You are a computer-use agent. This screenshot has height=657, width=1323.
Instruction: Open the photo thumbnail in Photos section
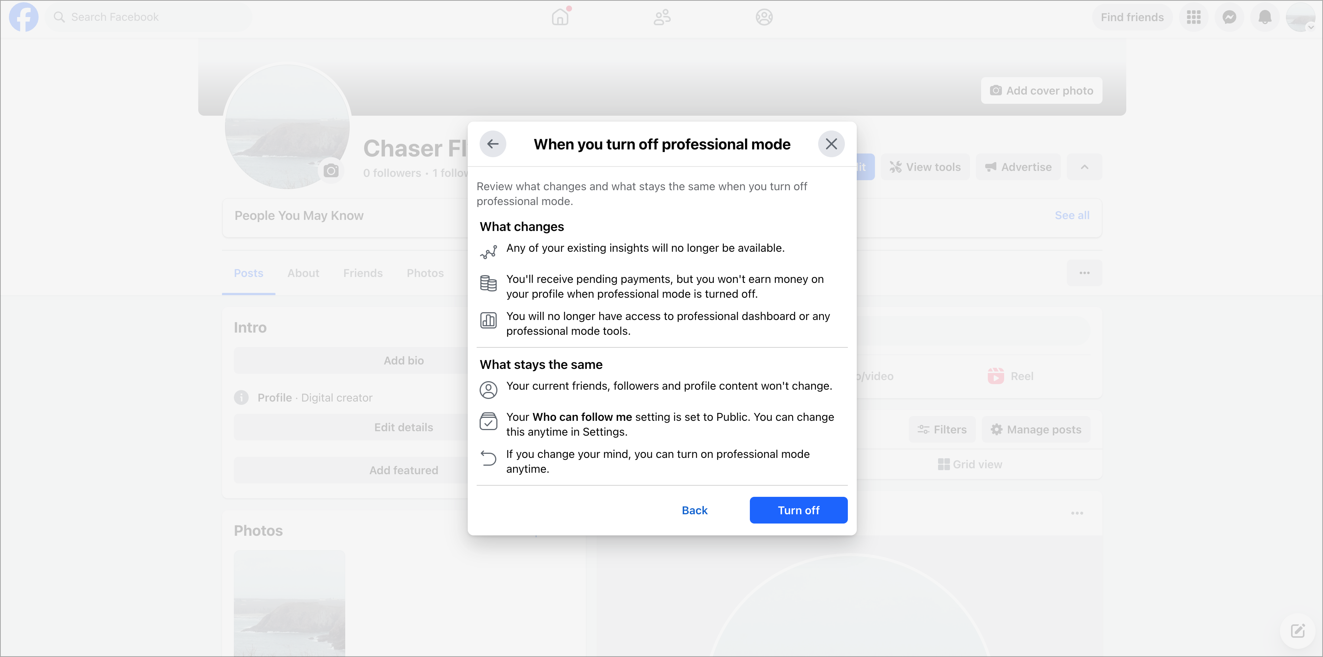(289, 603)
